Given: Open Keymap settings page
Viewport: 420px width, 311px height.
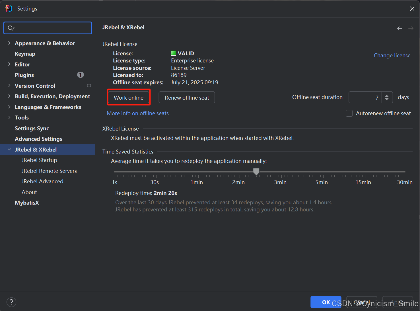Looking at the screenshot, I should (x=25, y=54).
